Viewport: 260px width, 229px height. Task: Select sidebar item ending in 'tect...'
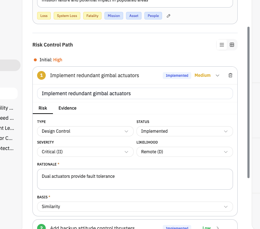(x=6, y=148)
